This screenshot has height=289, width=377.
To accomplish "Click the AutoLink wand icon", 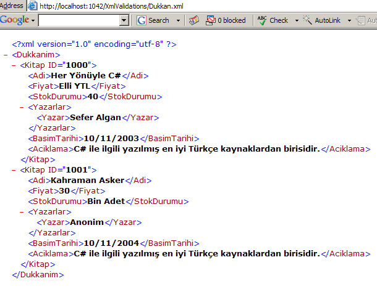I will (307, 20).
